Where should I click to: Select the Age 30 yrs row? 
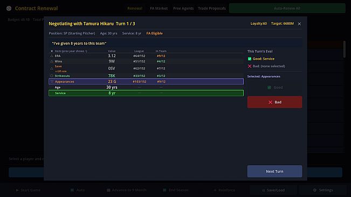146,87
